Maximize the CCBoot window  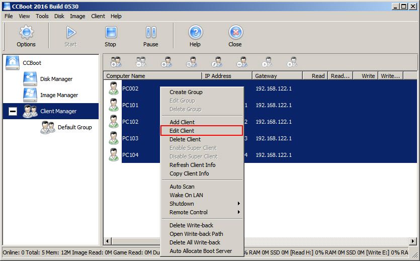[404, 7]
